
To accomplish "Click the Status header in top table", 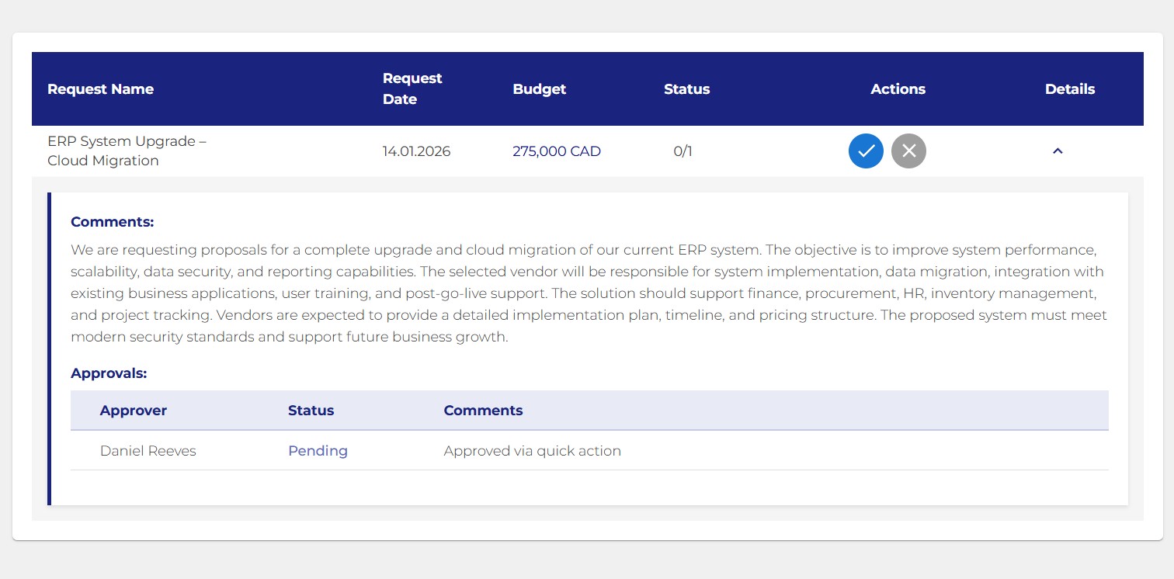I will (x=686, y=89).
